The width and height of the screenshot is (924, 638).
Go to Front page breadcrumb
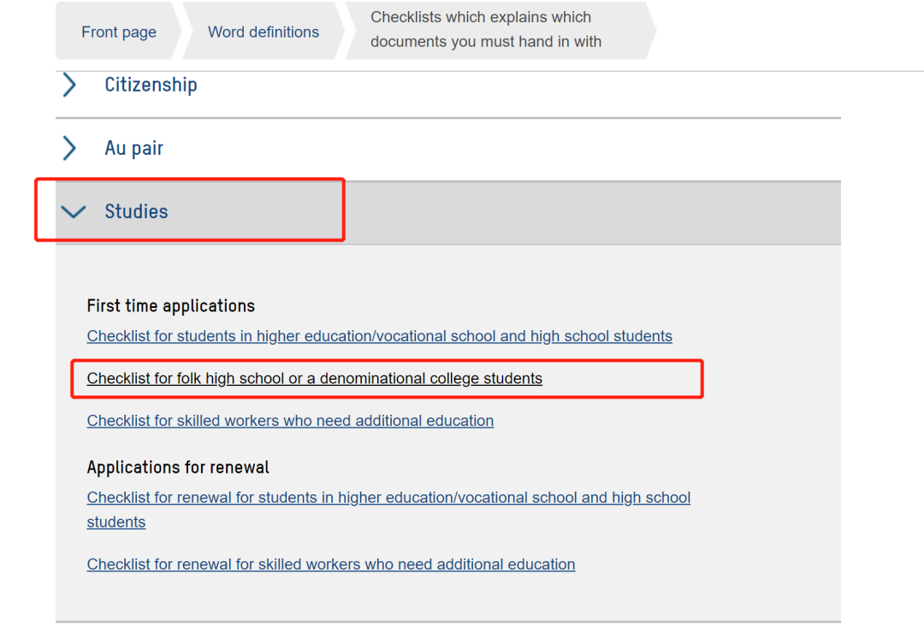pos(119,32)
